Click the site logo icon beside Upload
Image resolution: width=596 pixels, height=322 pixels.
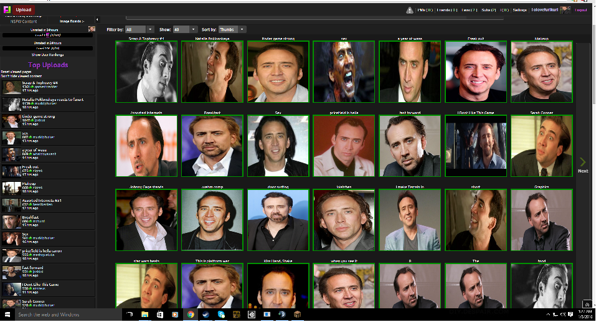[x=6, y=10]
